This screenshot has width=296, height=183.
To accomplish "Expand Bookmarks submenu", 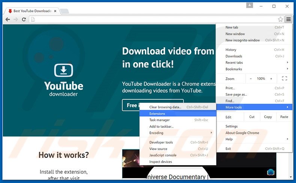I will [254, 69].
